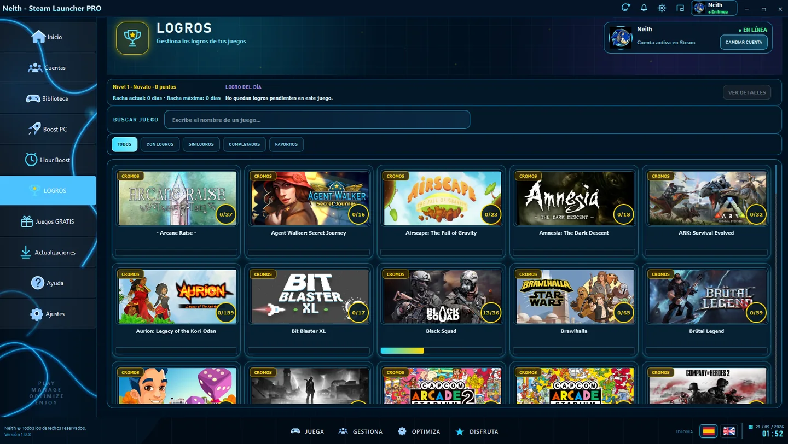This screenshot has width=788, height=444.
Task: Open the Cuentas section
Action: point(48,68)
